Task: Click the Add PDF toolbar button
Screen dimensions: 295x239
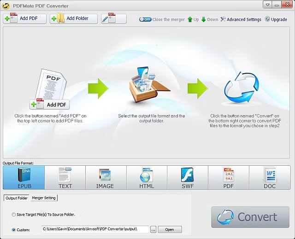Action: pos(24,18)
